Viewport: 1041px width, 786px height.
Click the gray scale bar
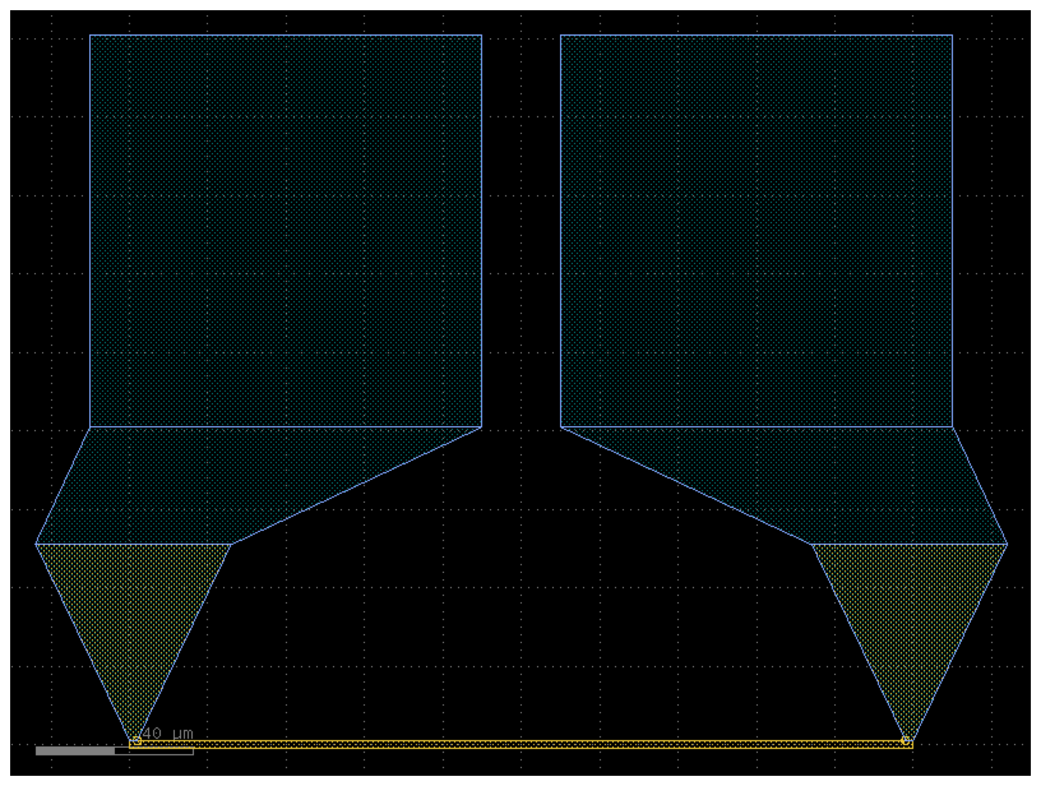(114, 751)
